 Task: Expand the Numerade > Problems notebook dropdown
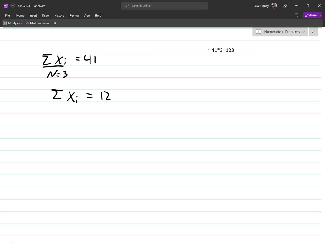[304, 32]
